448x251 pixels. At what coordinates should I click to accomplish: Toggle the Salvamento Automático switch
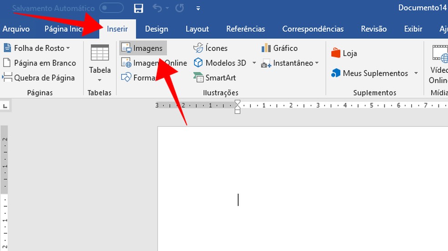point(112,8)
